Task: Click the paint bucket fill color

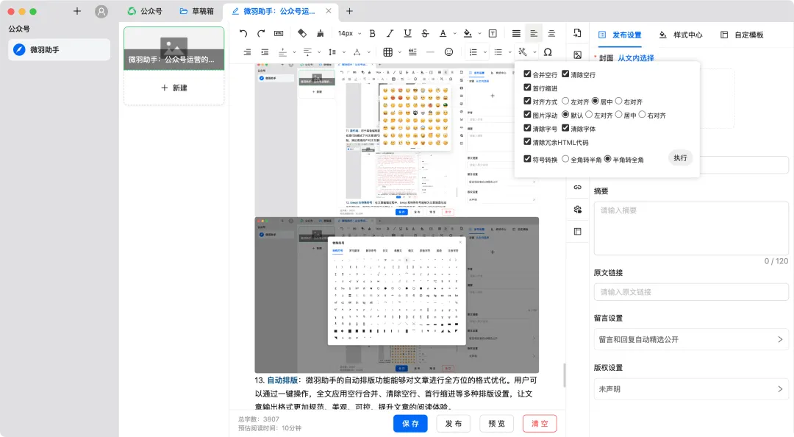Action: click(468, 33)
